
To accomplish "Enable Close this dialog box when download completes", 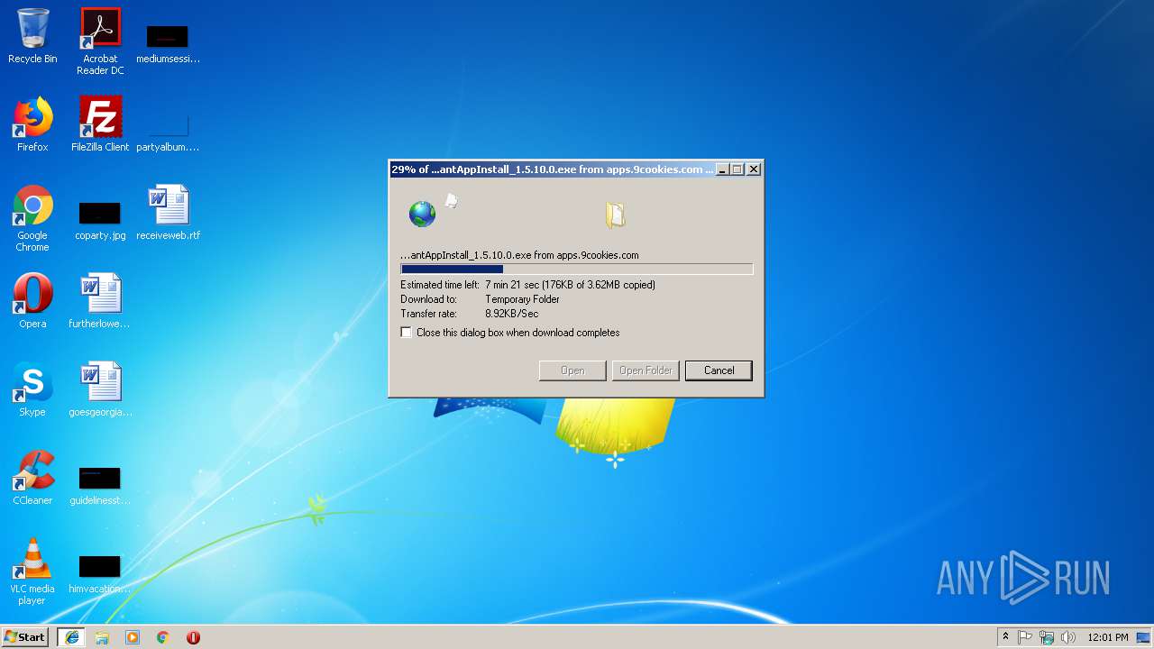I will click(407, 333).
